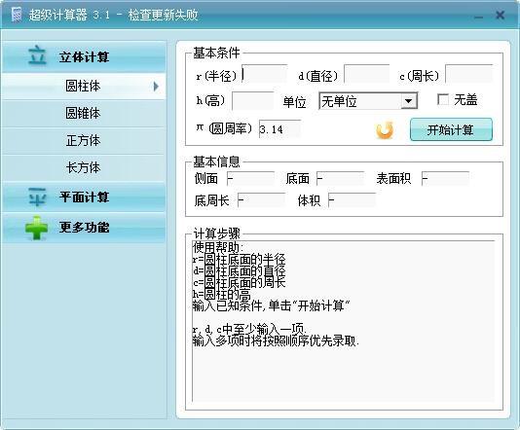
Task: Click the 开始计算 button
Action: click(x=451, y=129)
